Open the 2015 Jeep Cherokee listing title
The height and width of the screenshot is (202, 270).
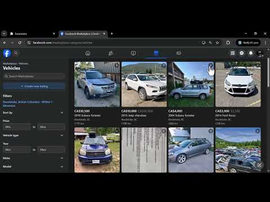[134, 116]
